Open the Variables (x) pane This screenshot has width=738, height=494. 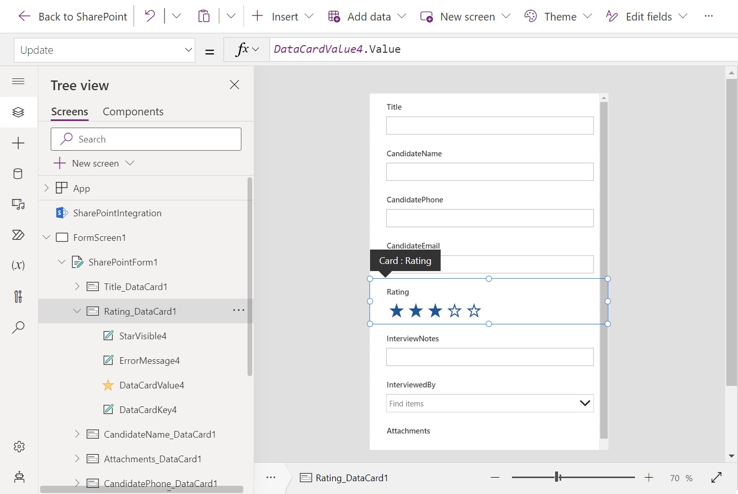click(18, 265)
